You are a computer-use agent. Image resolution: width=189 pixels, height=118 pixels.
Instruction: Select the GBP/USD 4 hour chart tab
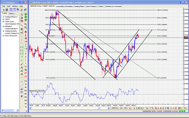[42, 6]
